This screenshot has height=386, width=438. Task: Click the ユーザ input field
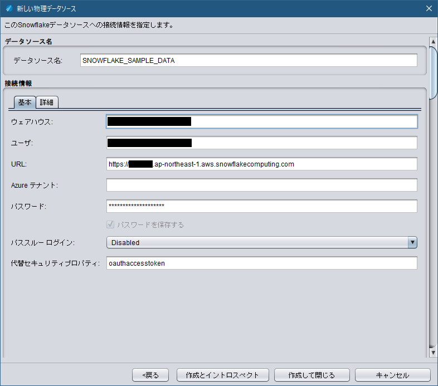click(262, 143)
